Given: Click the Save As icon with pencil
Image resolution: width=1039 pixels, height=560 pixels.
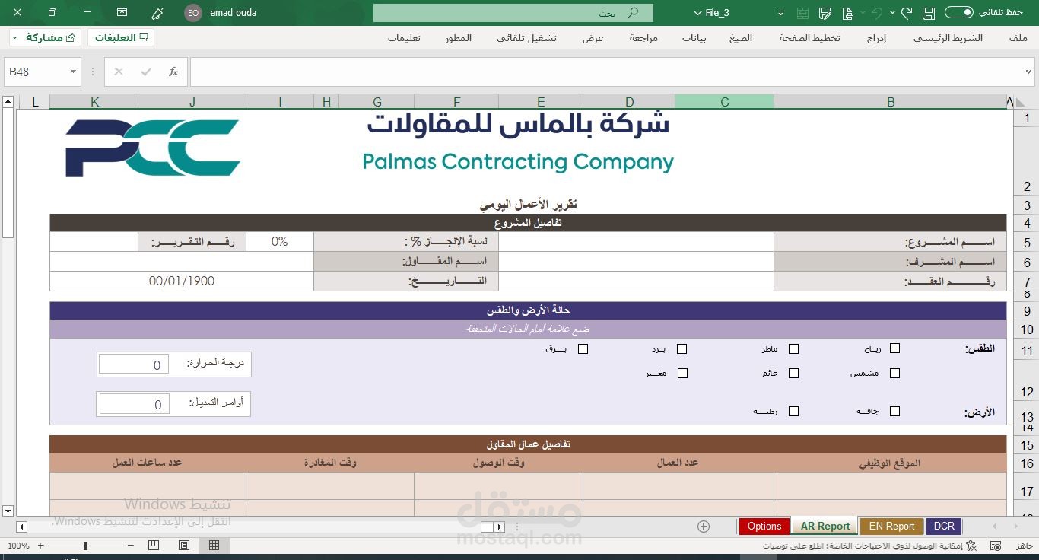Looking at the screenshot, I should (825, 13).
